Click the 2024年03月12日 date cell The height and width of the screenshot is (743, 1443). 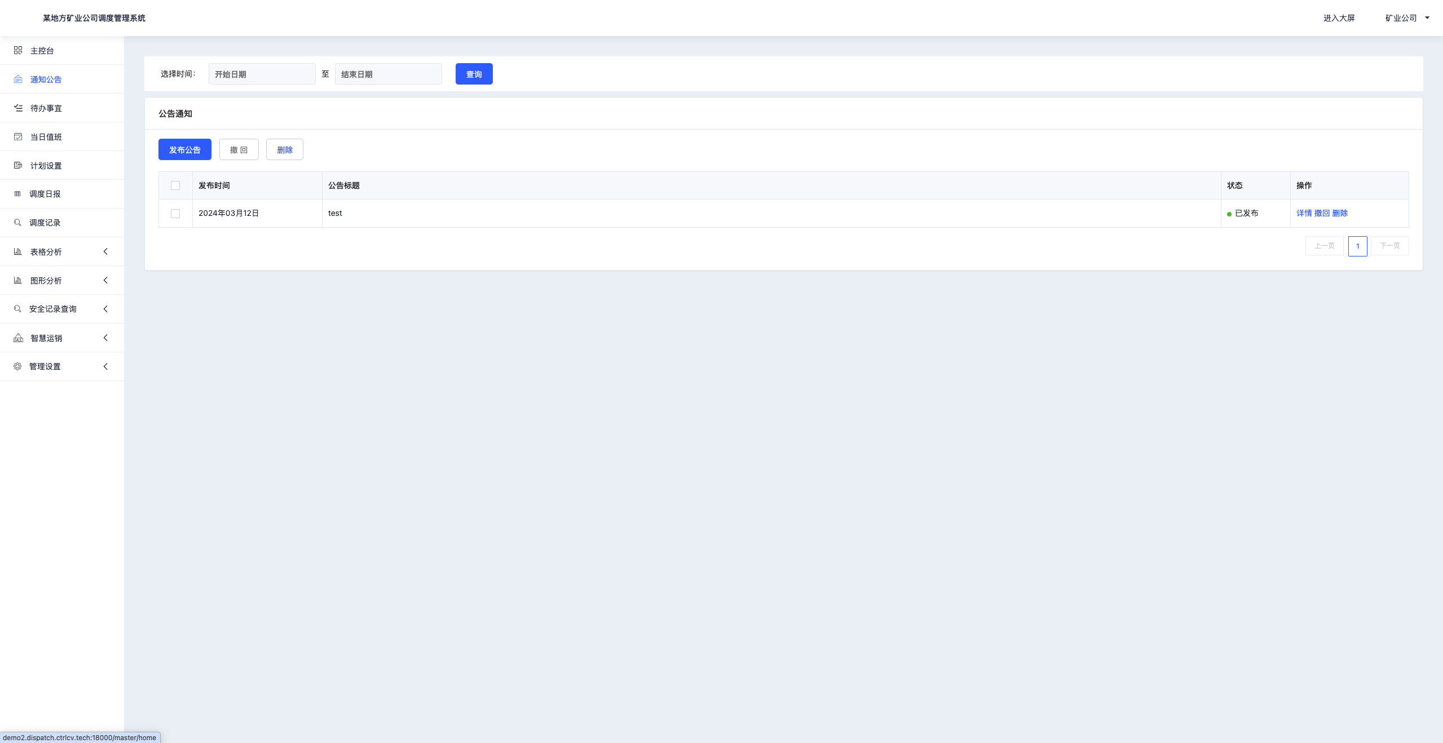pos(257,213)
